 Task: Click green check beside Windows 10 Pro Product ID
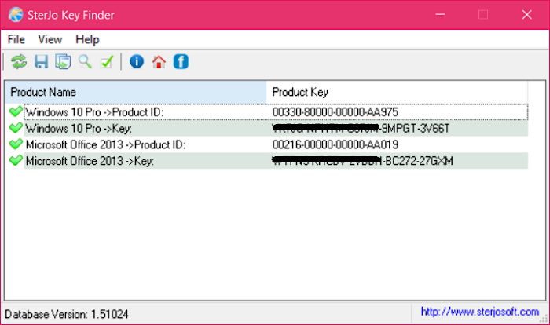click(16, 112)
